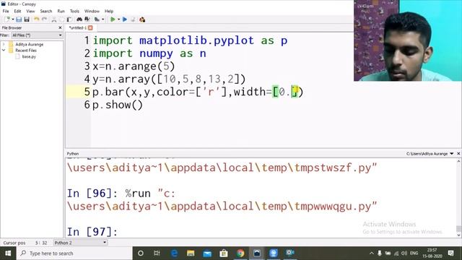Open the Window menu
The height and width of the screenshot is (260, 462).
(x=92, y=12)
